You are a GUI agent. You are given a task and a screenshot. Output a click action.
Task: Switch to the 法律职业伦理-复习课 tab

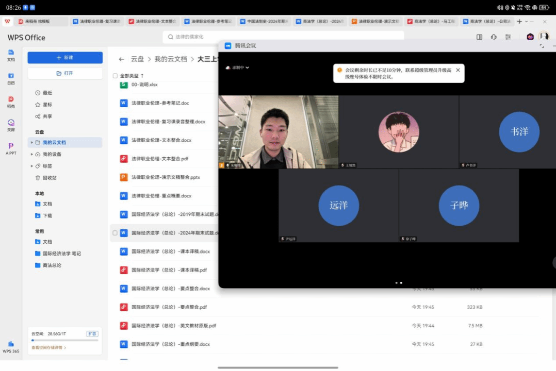click(97, 22)
